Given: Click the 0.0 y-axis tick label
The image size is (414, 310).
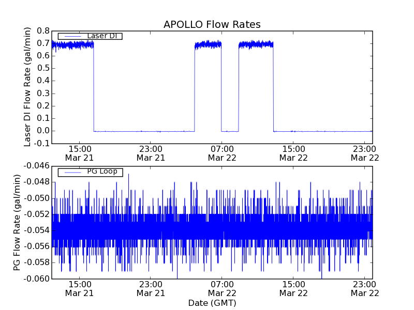Looking at the screenshot, I should [x=42, y=131].
